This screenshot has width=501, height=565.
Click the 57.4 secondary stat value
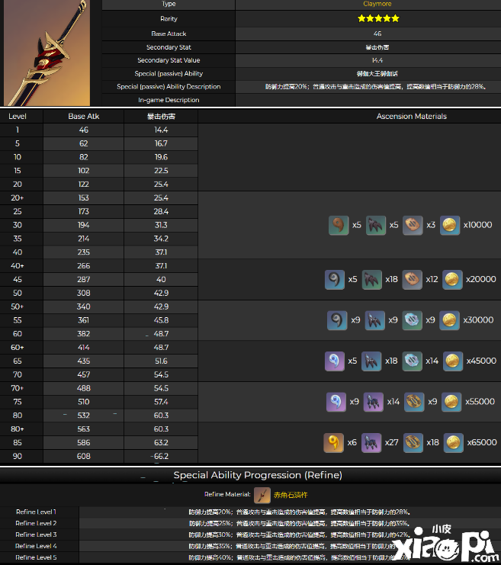[161, 402]
